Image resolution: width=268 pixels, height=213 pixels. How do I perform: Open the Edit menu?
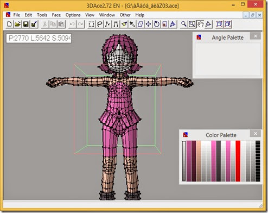pos(28,15)
